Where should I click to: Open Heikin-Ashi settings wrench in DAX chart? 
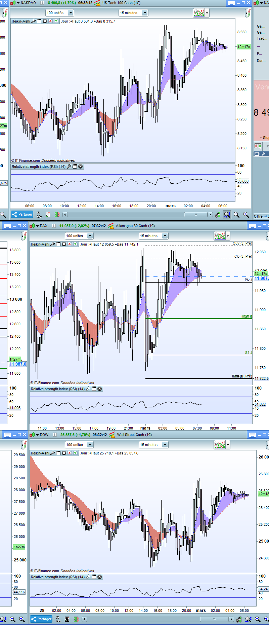point(53,244)
